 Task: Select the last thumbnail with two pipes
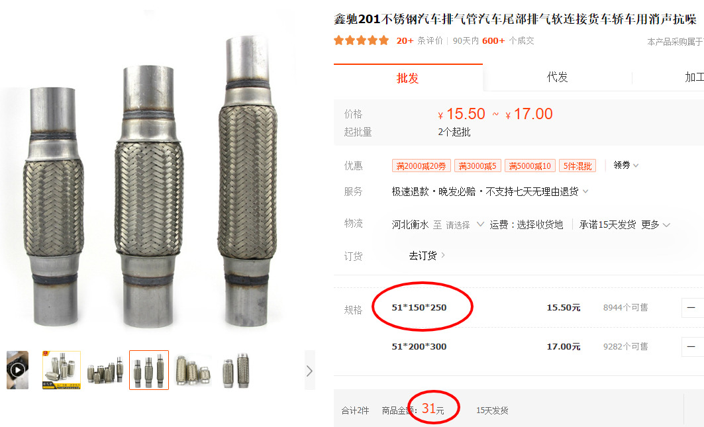236,370
